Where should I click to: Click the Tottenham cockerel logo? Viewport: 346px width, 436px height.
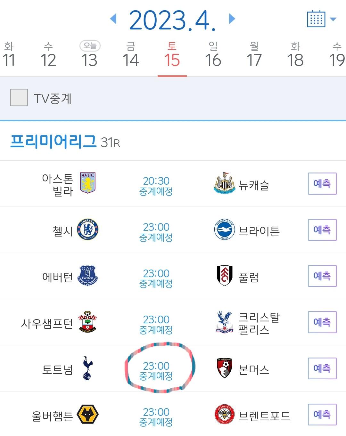pyautogui.click(x=88, y=368)
